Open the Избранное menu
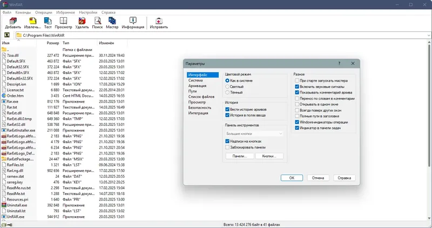Image resolution: width=432 pixels, height=228 pixels. tap(65, 12)
